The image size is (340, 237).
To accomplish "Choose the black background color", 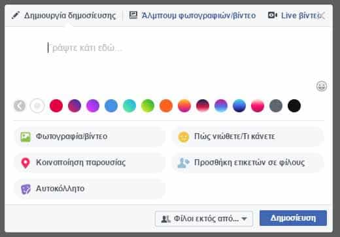I will (294, 106).
